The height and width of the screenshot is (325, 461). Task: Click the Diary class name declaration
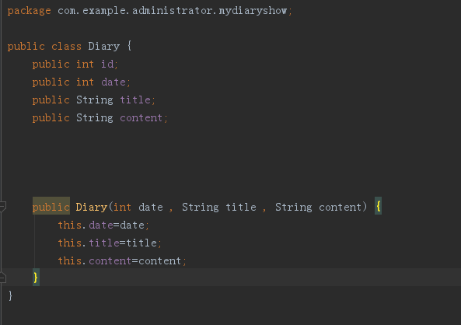pyautogui.click(x=104, y=47)
